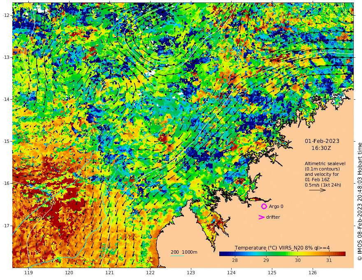Click longitude axis label 123

(191, 273)
